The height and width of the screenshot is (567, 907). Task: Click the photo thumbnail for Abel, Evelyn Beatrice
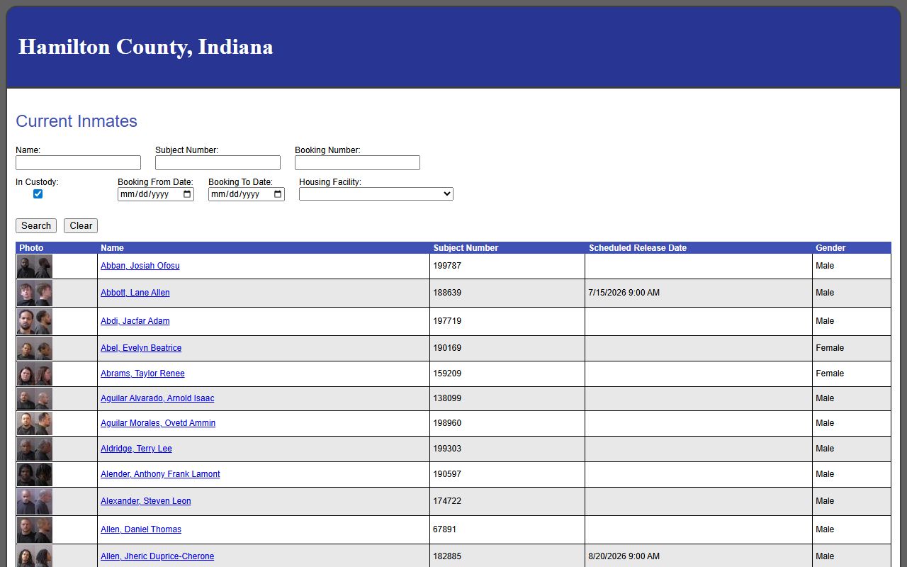click(x=35, y=349)
